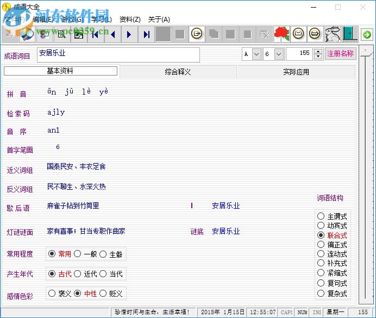Click the green arrow icon at far right

pos(367,35)
